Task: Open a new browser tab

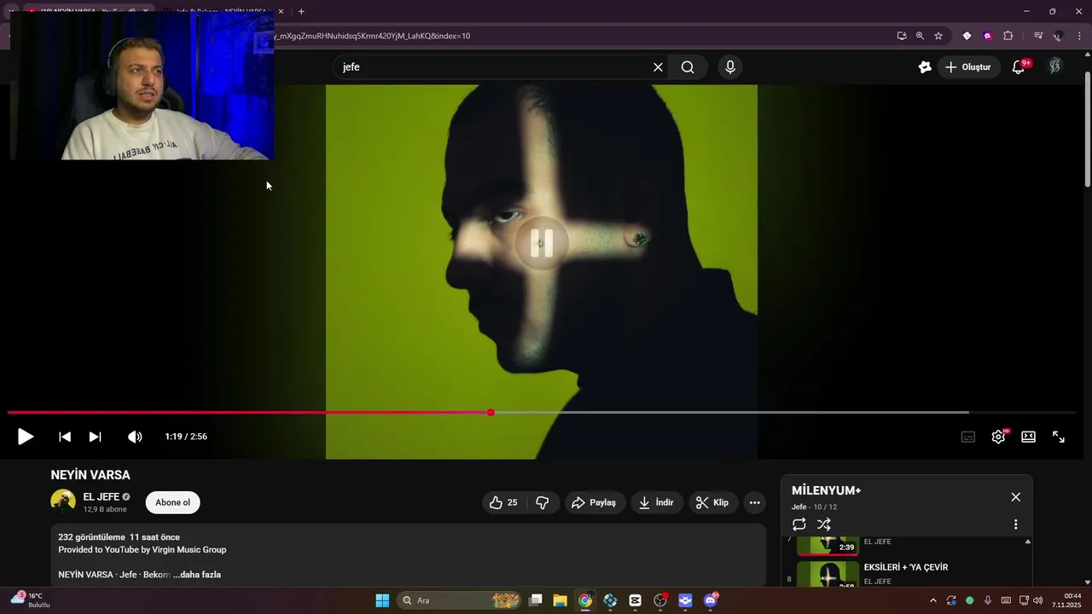Action: pos(301,11)
